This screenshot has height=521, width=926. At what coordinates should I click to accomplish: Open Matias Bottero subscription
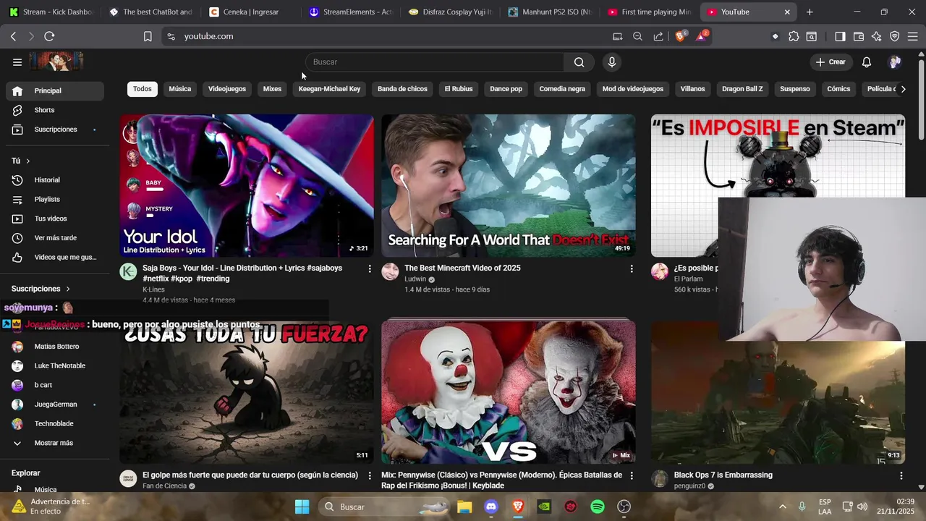point(55,347)
